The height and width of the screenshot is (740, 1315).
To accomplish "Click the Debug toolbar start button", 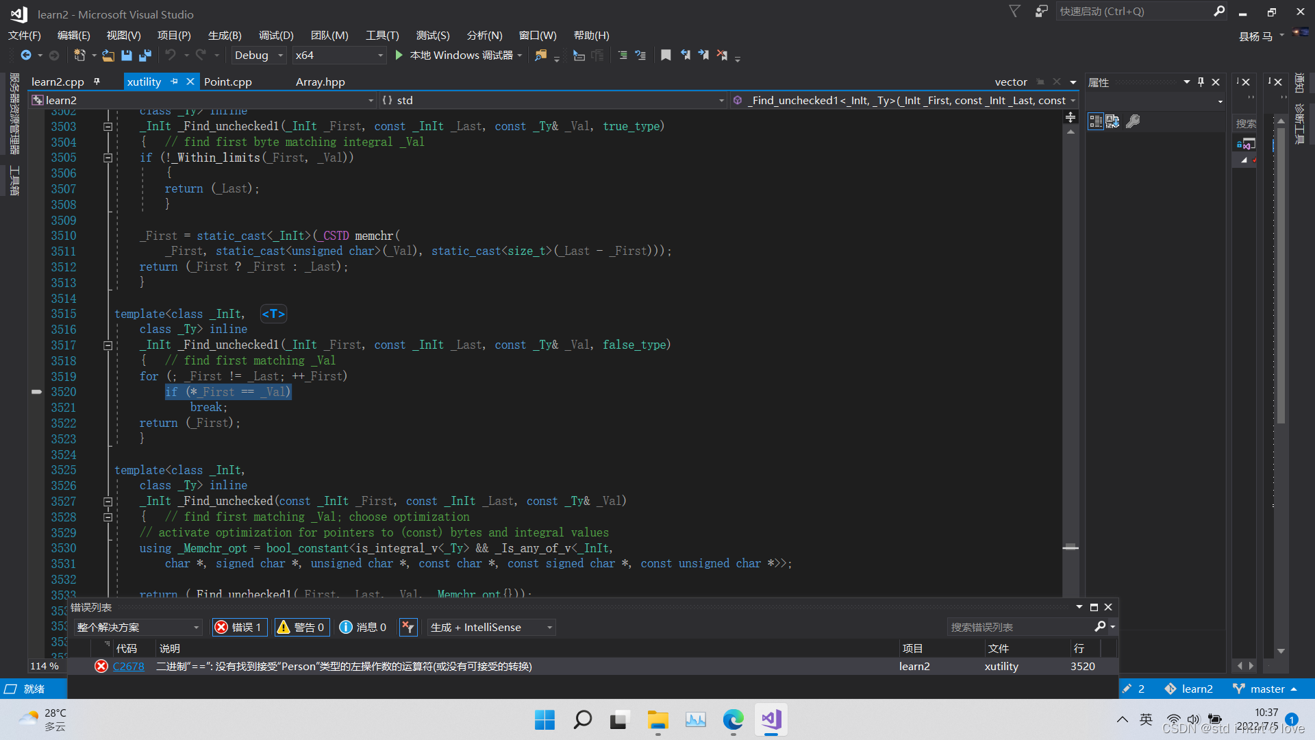I will pyautogui.click(x=401, y=56).
